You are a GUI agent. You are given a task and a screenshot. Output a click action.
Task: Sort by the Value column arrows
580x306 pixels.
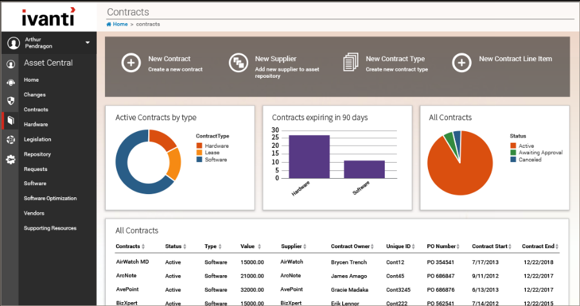click(259, 247)
